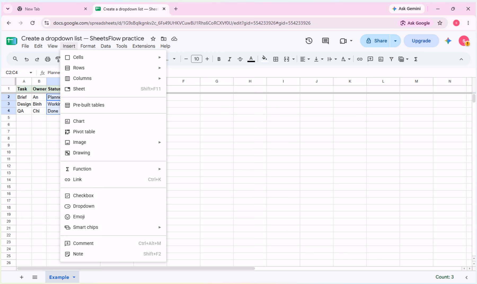This screenshot has width=477, height=284.
Task: Expand the Share options dropdown arrow
Action: (x=395, y=41)
